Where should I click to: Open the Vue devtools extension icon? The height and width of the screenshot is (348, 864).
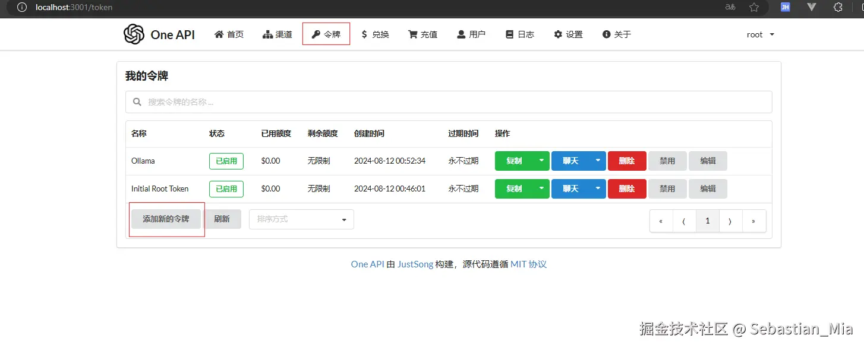click(812, 8)
